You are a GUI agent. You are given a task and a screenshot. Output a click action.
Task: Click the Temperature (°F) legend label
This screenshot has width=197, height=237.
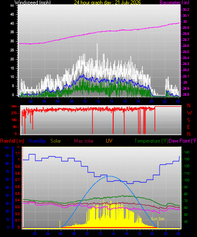tap(151, 141)
